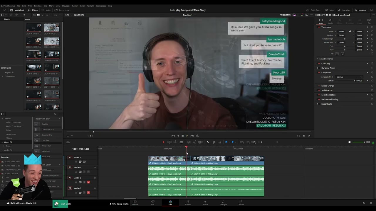Toggle Transform section enable switch

click(319, 27)
